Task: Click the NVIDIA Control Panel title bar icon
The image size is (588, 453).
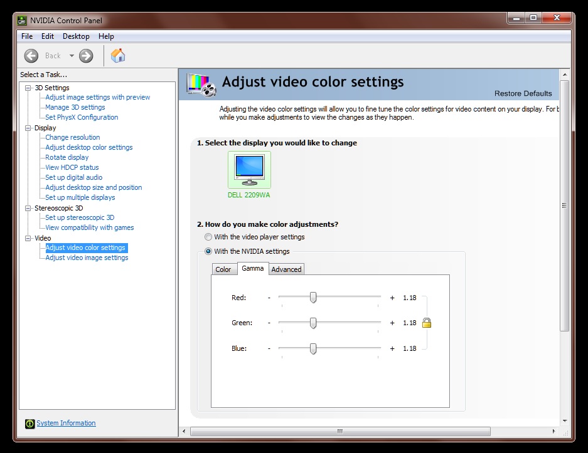Action: click(22, 20)
